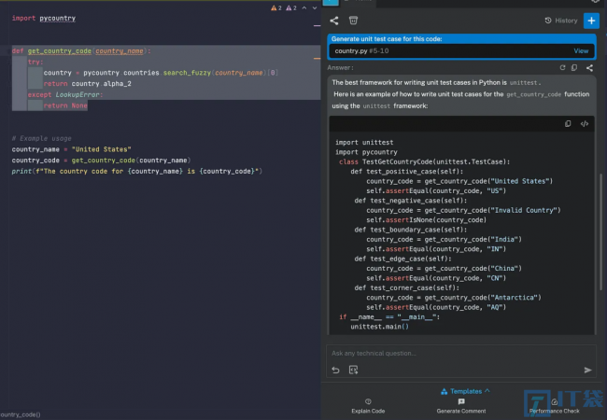
Task: Click 'search_fuzzy' call in editor
Action: [x=187, y=73]
